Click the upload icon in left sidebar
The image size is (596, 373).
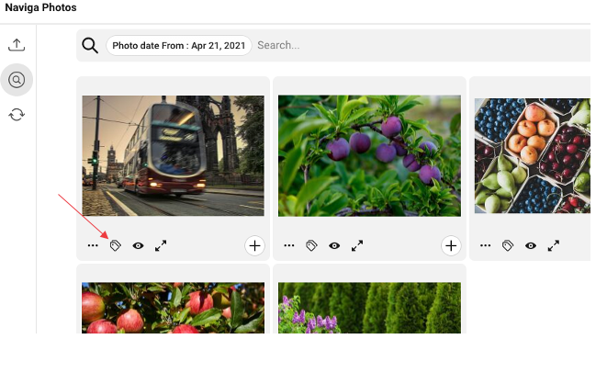pos(17,45)
